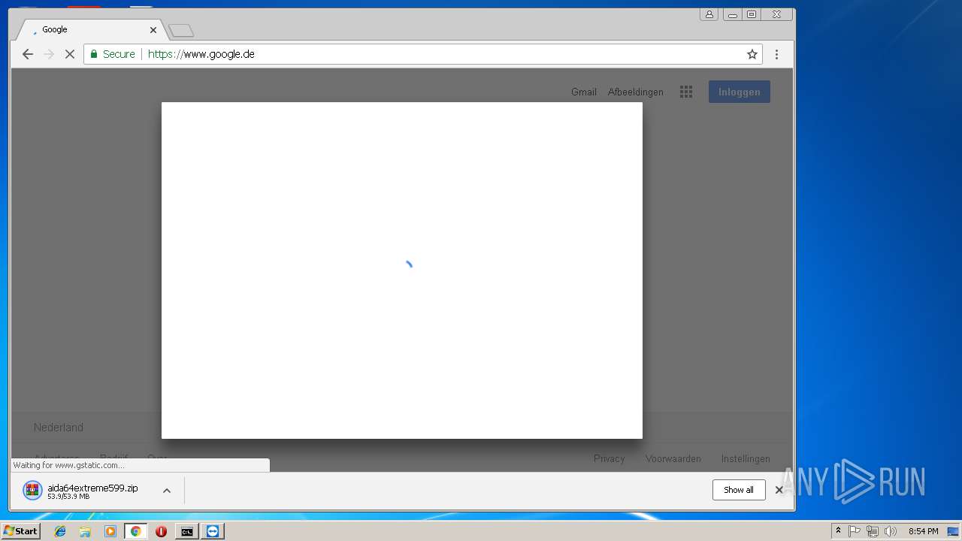This screenshot has height=541, width=962.
Task: Bookmark this page with the star icon
Action: tap(752, 54)
